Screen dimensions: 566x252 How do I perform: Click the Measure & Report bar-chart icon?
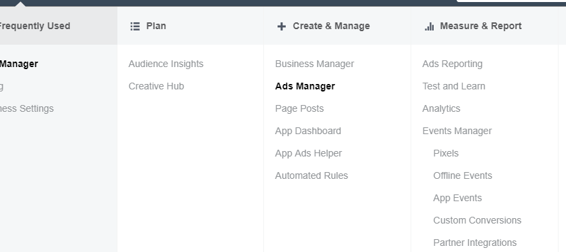tap(429, 26)
